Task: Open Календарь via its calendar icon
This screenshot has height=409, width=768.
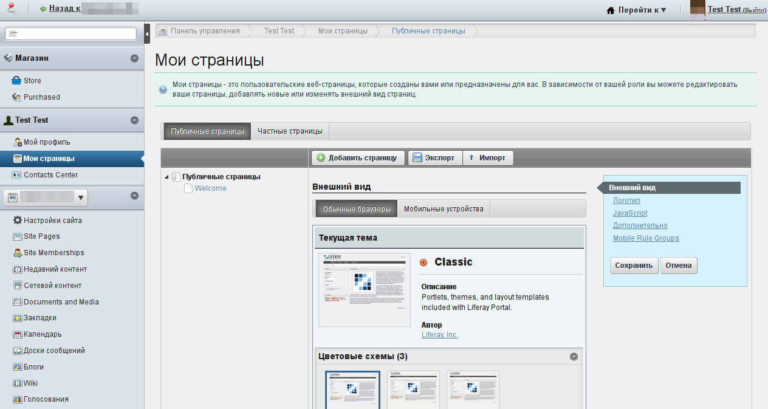Action: point(18,334)
